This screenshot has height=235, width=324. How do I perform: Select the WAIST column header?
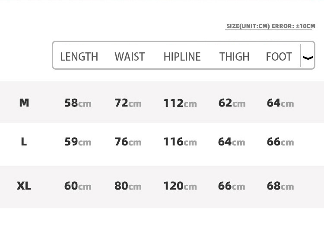coord(130,57)
